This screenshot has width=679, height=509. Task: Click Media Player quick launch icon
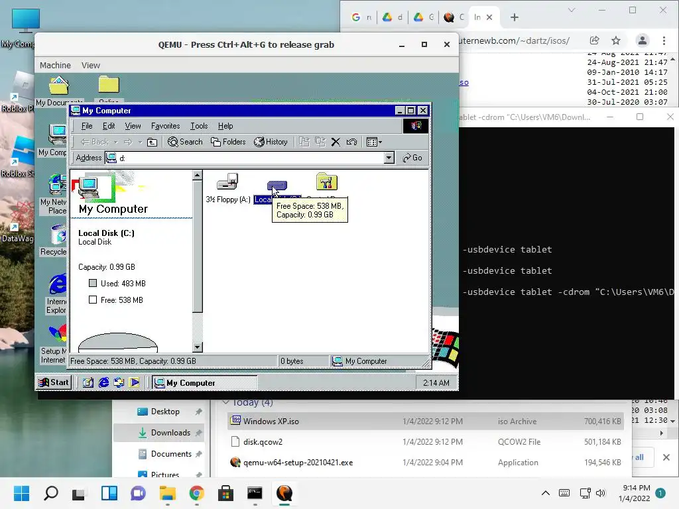click(134, 382)
